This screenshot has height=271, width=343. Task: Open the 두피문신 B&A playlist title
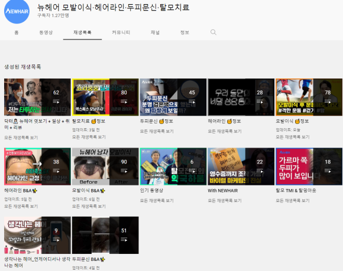coord(89,259)
